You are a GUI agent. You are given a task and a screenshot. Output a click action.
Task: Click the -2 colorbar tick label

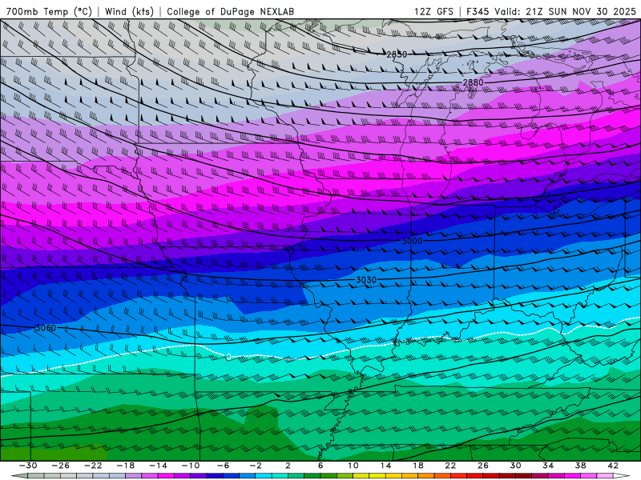[256, 466]
